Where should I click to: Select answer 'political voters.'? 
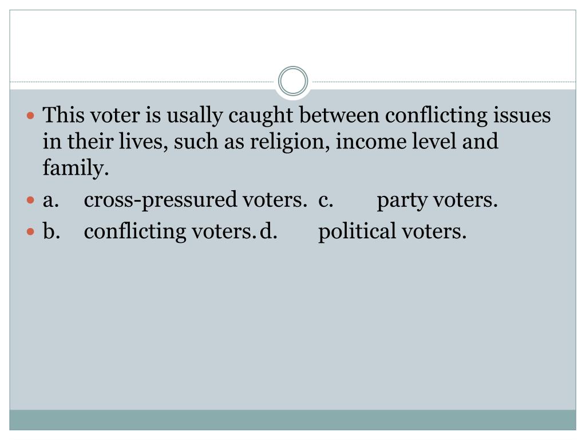pyautogui.click(x=393, y=231)
